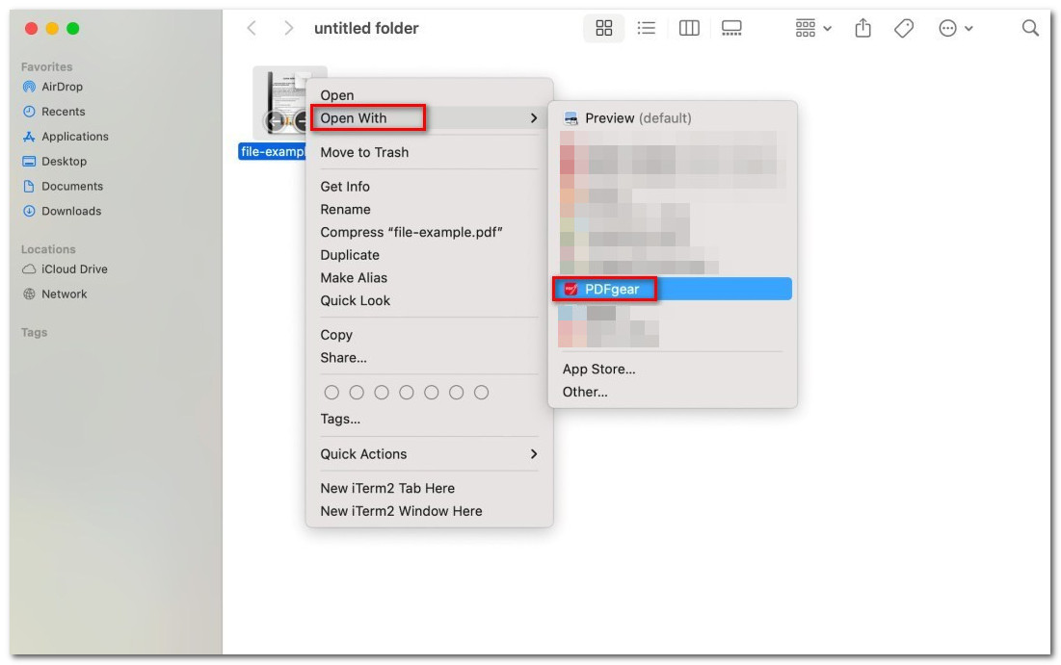Expand the Quick Actions submenu
Screen dimensions: 1061x665
(x=429, y=454)
